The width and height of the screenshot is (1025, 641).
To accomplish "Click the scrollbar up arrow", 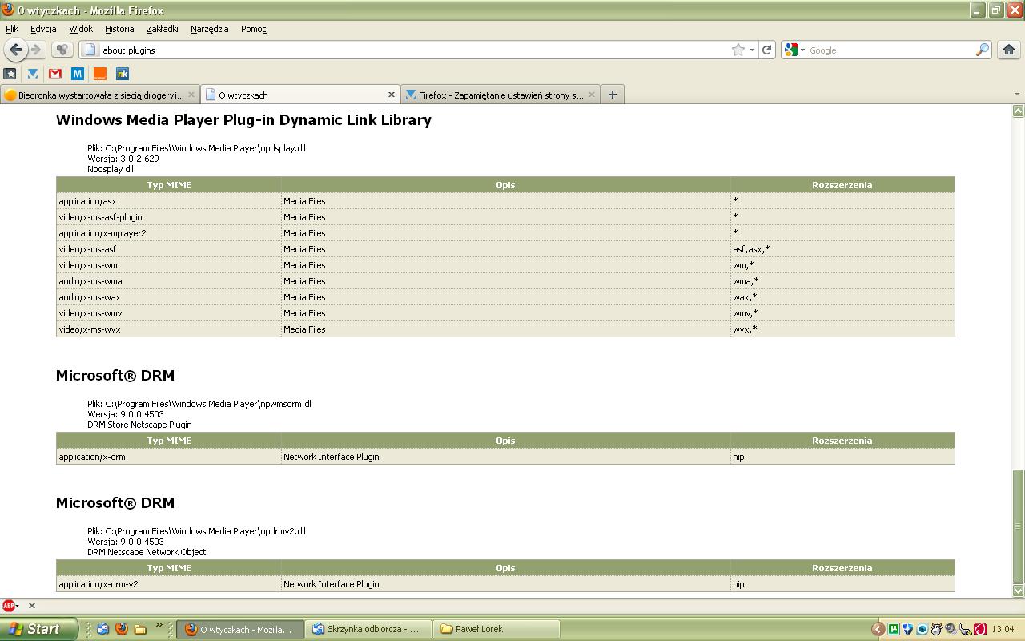I will click(x=1019, y=111).
